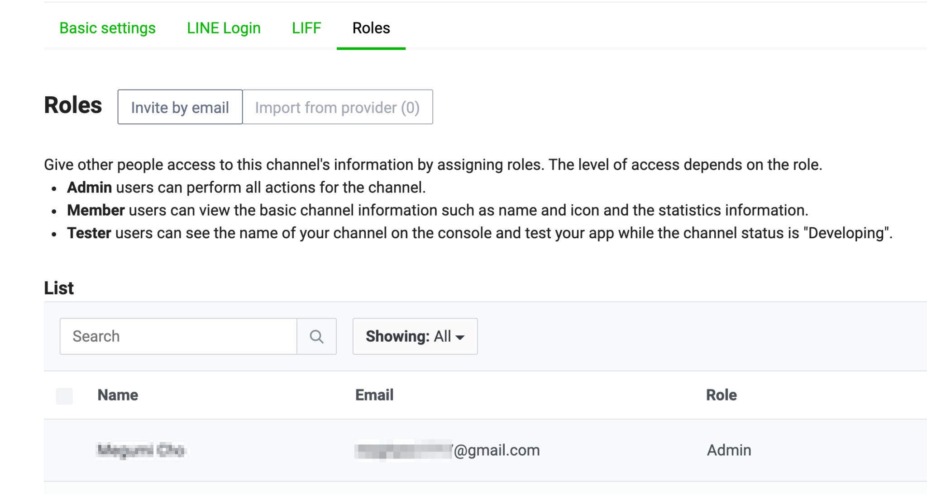Toggle the select-all checkbox in the table header
927x494 pixels.
[x=65, y=397]
